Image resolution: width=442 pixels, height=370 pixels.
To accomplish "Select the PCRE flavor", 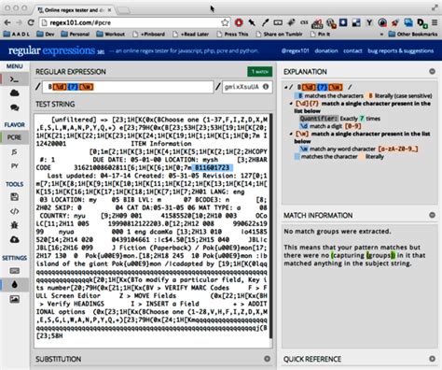I will coord(14,137).
